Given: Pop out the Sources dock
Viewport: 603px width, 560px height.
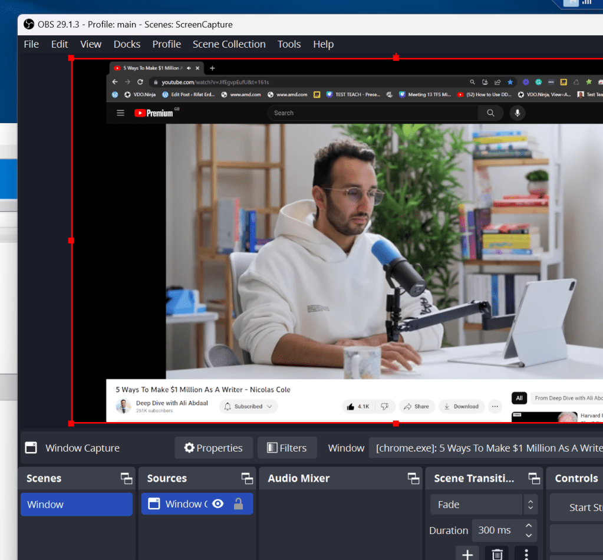Looking at the screenshot, I should [x=247, y=479].
